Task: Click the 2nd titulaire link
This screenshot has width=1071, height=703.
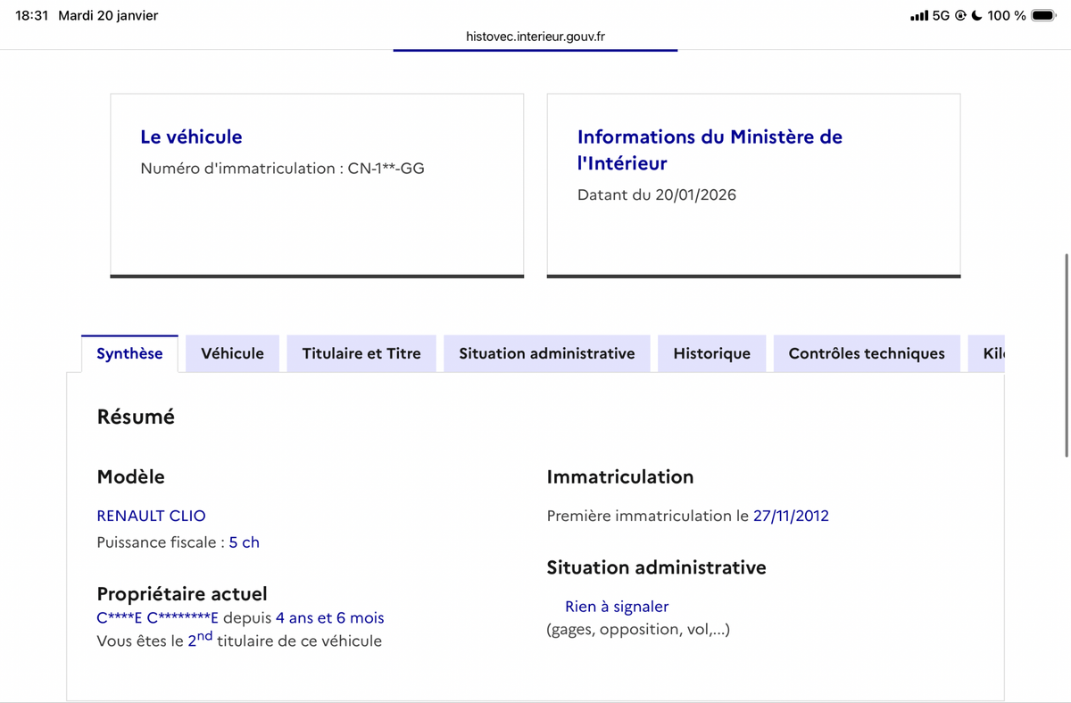Action: [x=198, y=640]
